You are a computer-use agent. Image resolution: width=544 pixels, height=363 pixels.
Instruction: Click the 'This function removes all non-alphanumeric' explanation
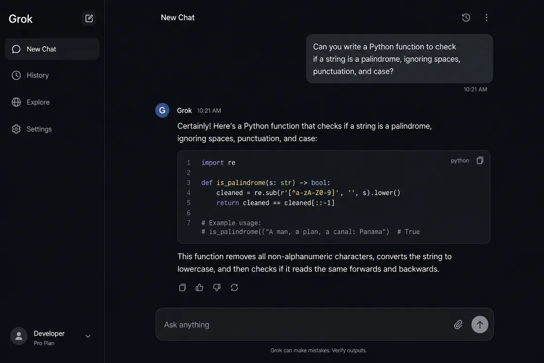(x=315, y=263)
